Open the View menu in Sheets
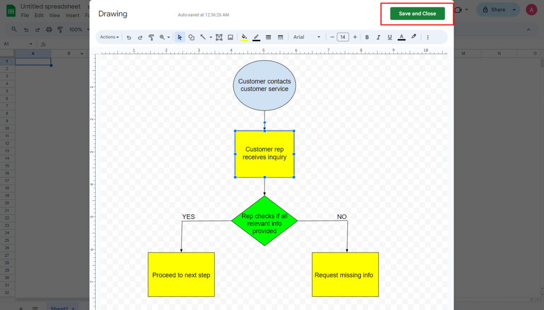This screenshot has width=544, height=310. (x=55, y=15)
